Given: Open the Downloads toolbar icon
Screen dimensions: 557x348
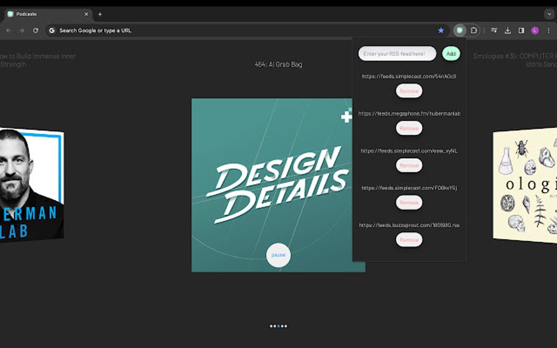Looking at the screenshot, I should click(508, 31).
